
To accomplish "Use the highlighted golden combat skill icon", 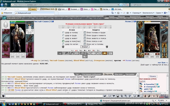I will pyautogui.click(x=105, y=53).
